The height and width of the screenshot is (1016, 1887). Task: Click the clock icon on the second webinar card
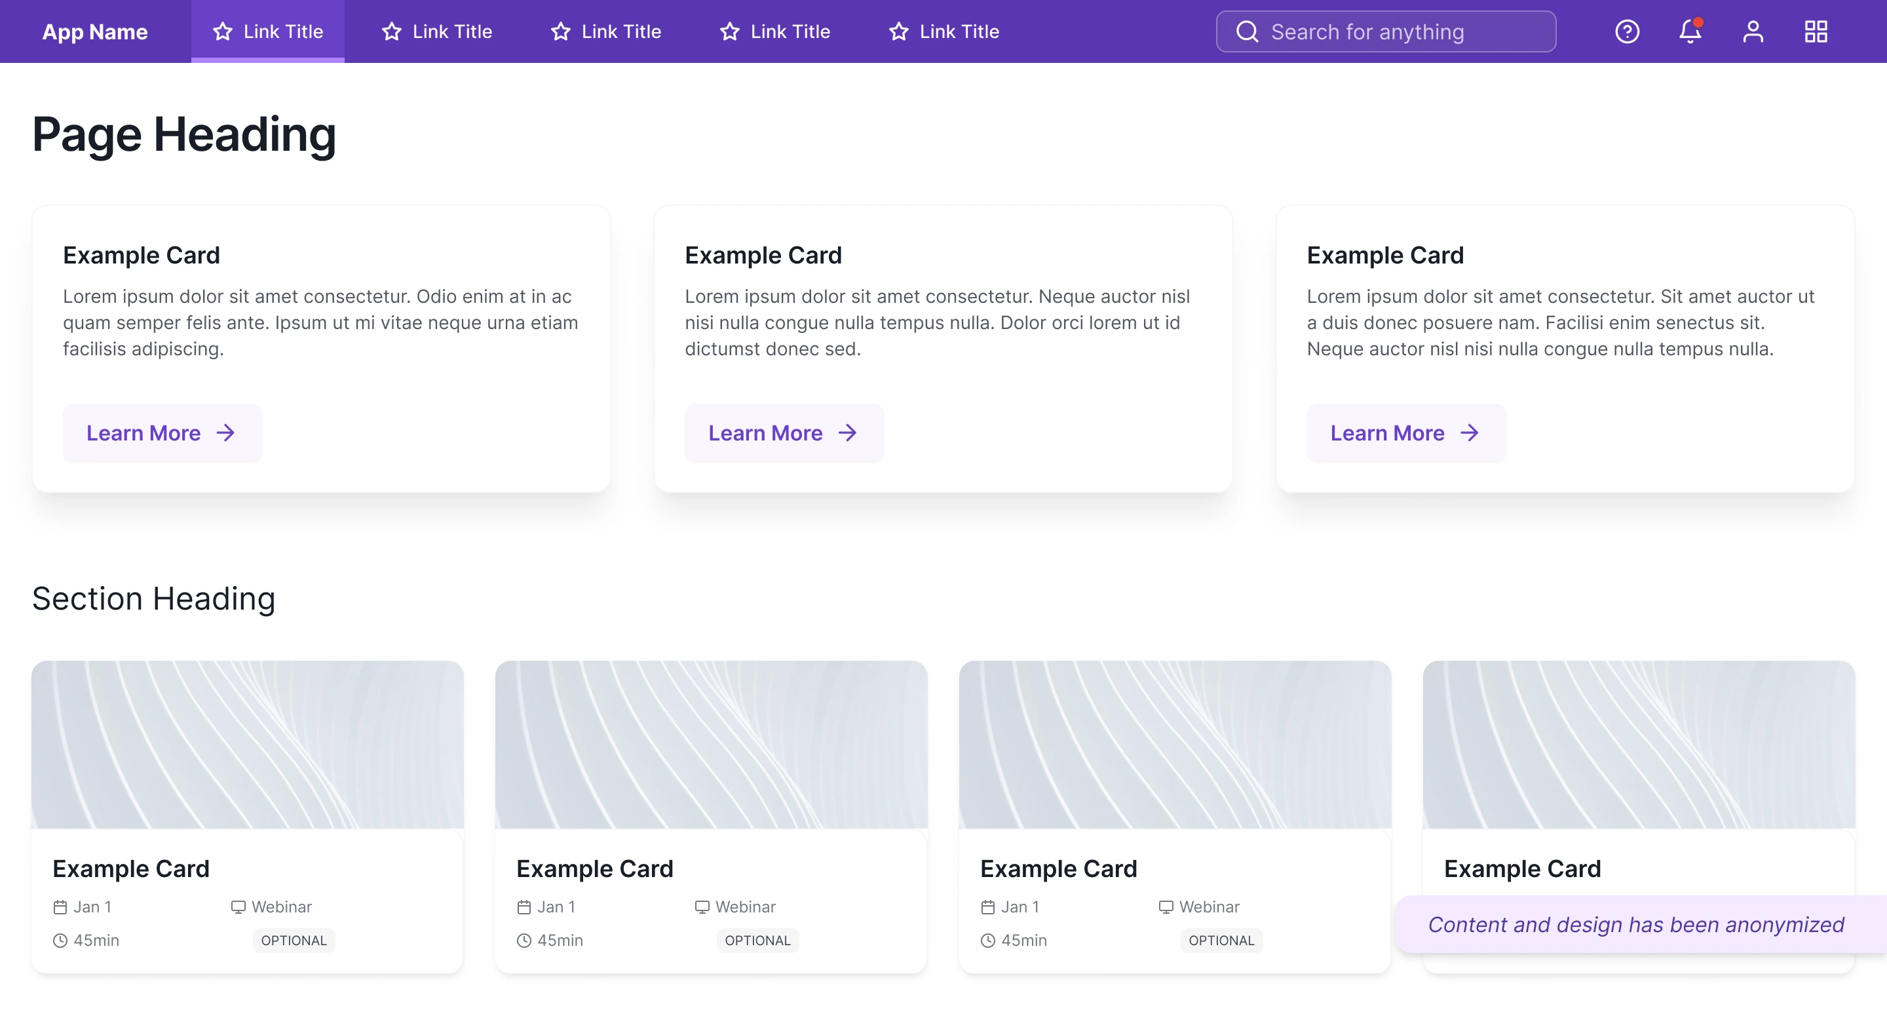tap(524, 941)
